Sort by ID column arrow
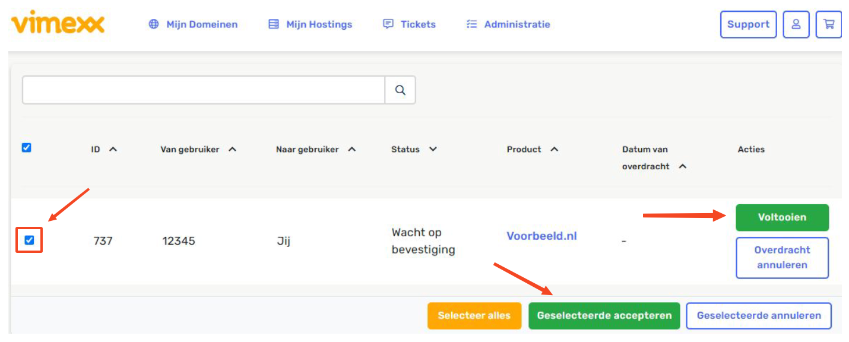Image resolution: width=849 pixels, height=342 pixels. pos(113,150)
